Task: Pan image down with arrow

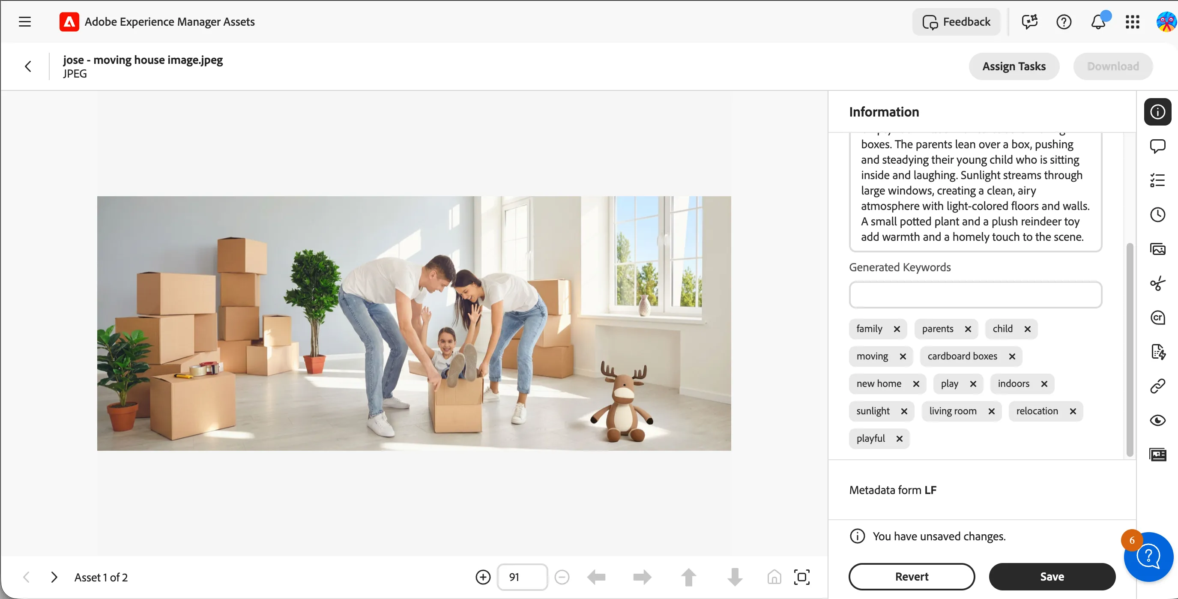Action: click(735, 577)
